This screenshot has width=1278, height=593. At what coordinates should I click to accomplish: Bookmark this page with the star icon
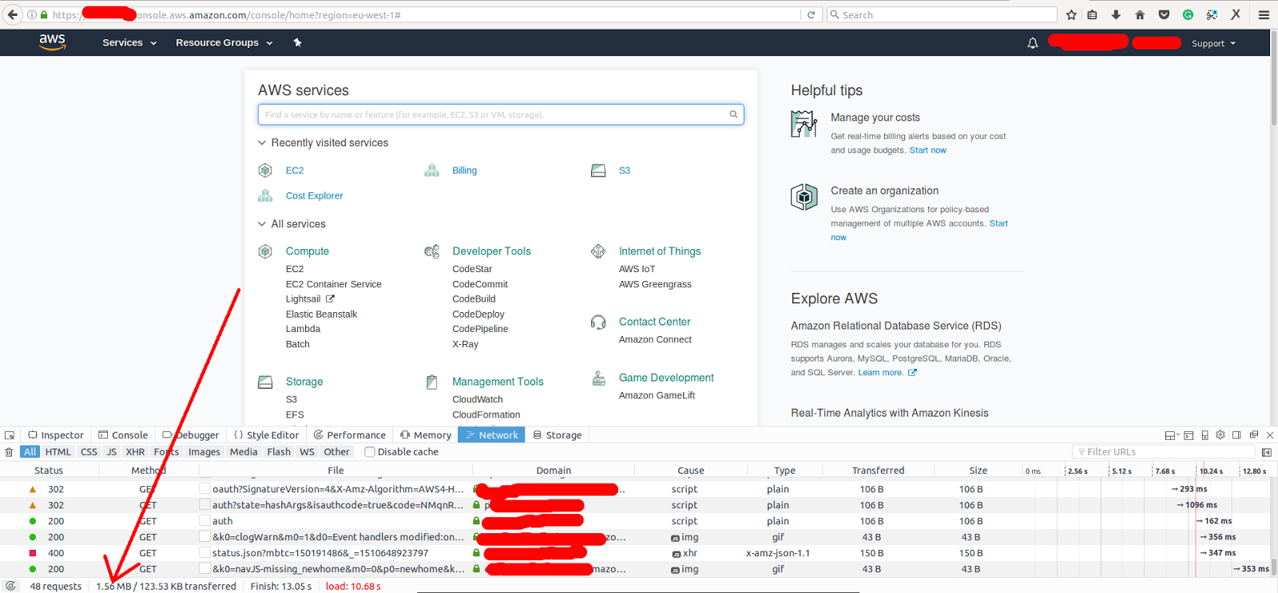point(1071,14)
